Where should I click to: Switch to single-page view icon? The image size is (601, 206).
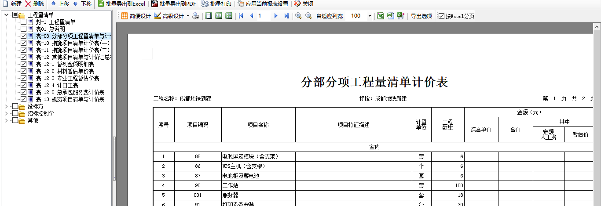tap(209, 16)
